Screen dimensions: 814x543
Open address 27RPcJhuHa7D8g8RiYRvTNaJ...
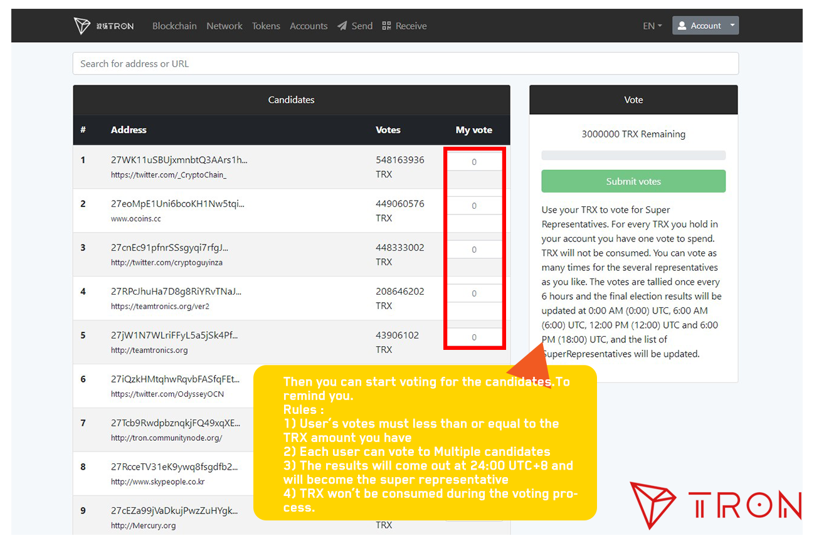[x=176, y=292]
